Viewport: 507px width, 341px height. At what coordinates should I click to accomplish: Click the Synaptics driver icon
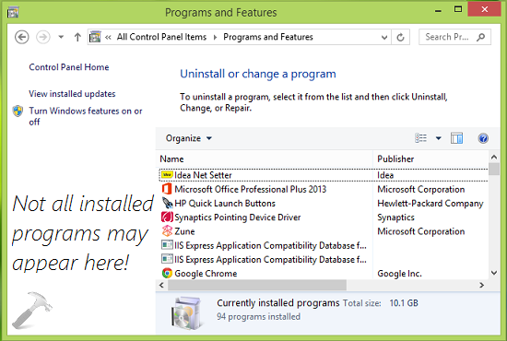(167, 217)
